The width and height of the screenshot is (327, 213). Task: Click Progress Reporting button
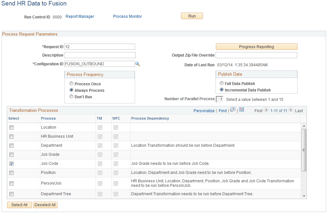click(257, 47)
